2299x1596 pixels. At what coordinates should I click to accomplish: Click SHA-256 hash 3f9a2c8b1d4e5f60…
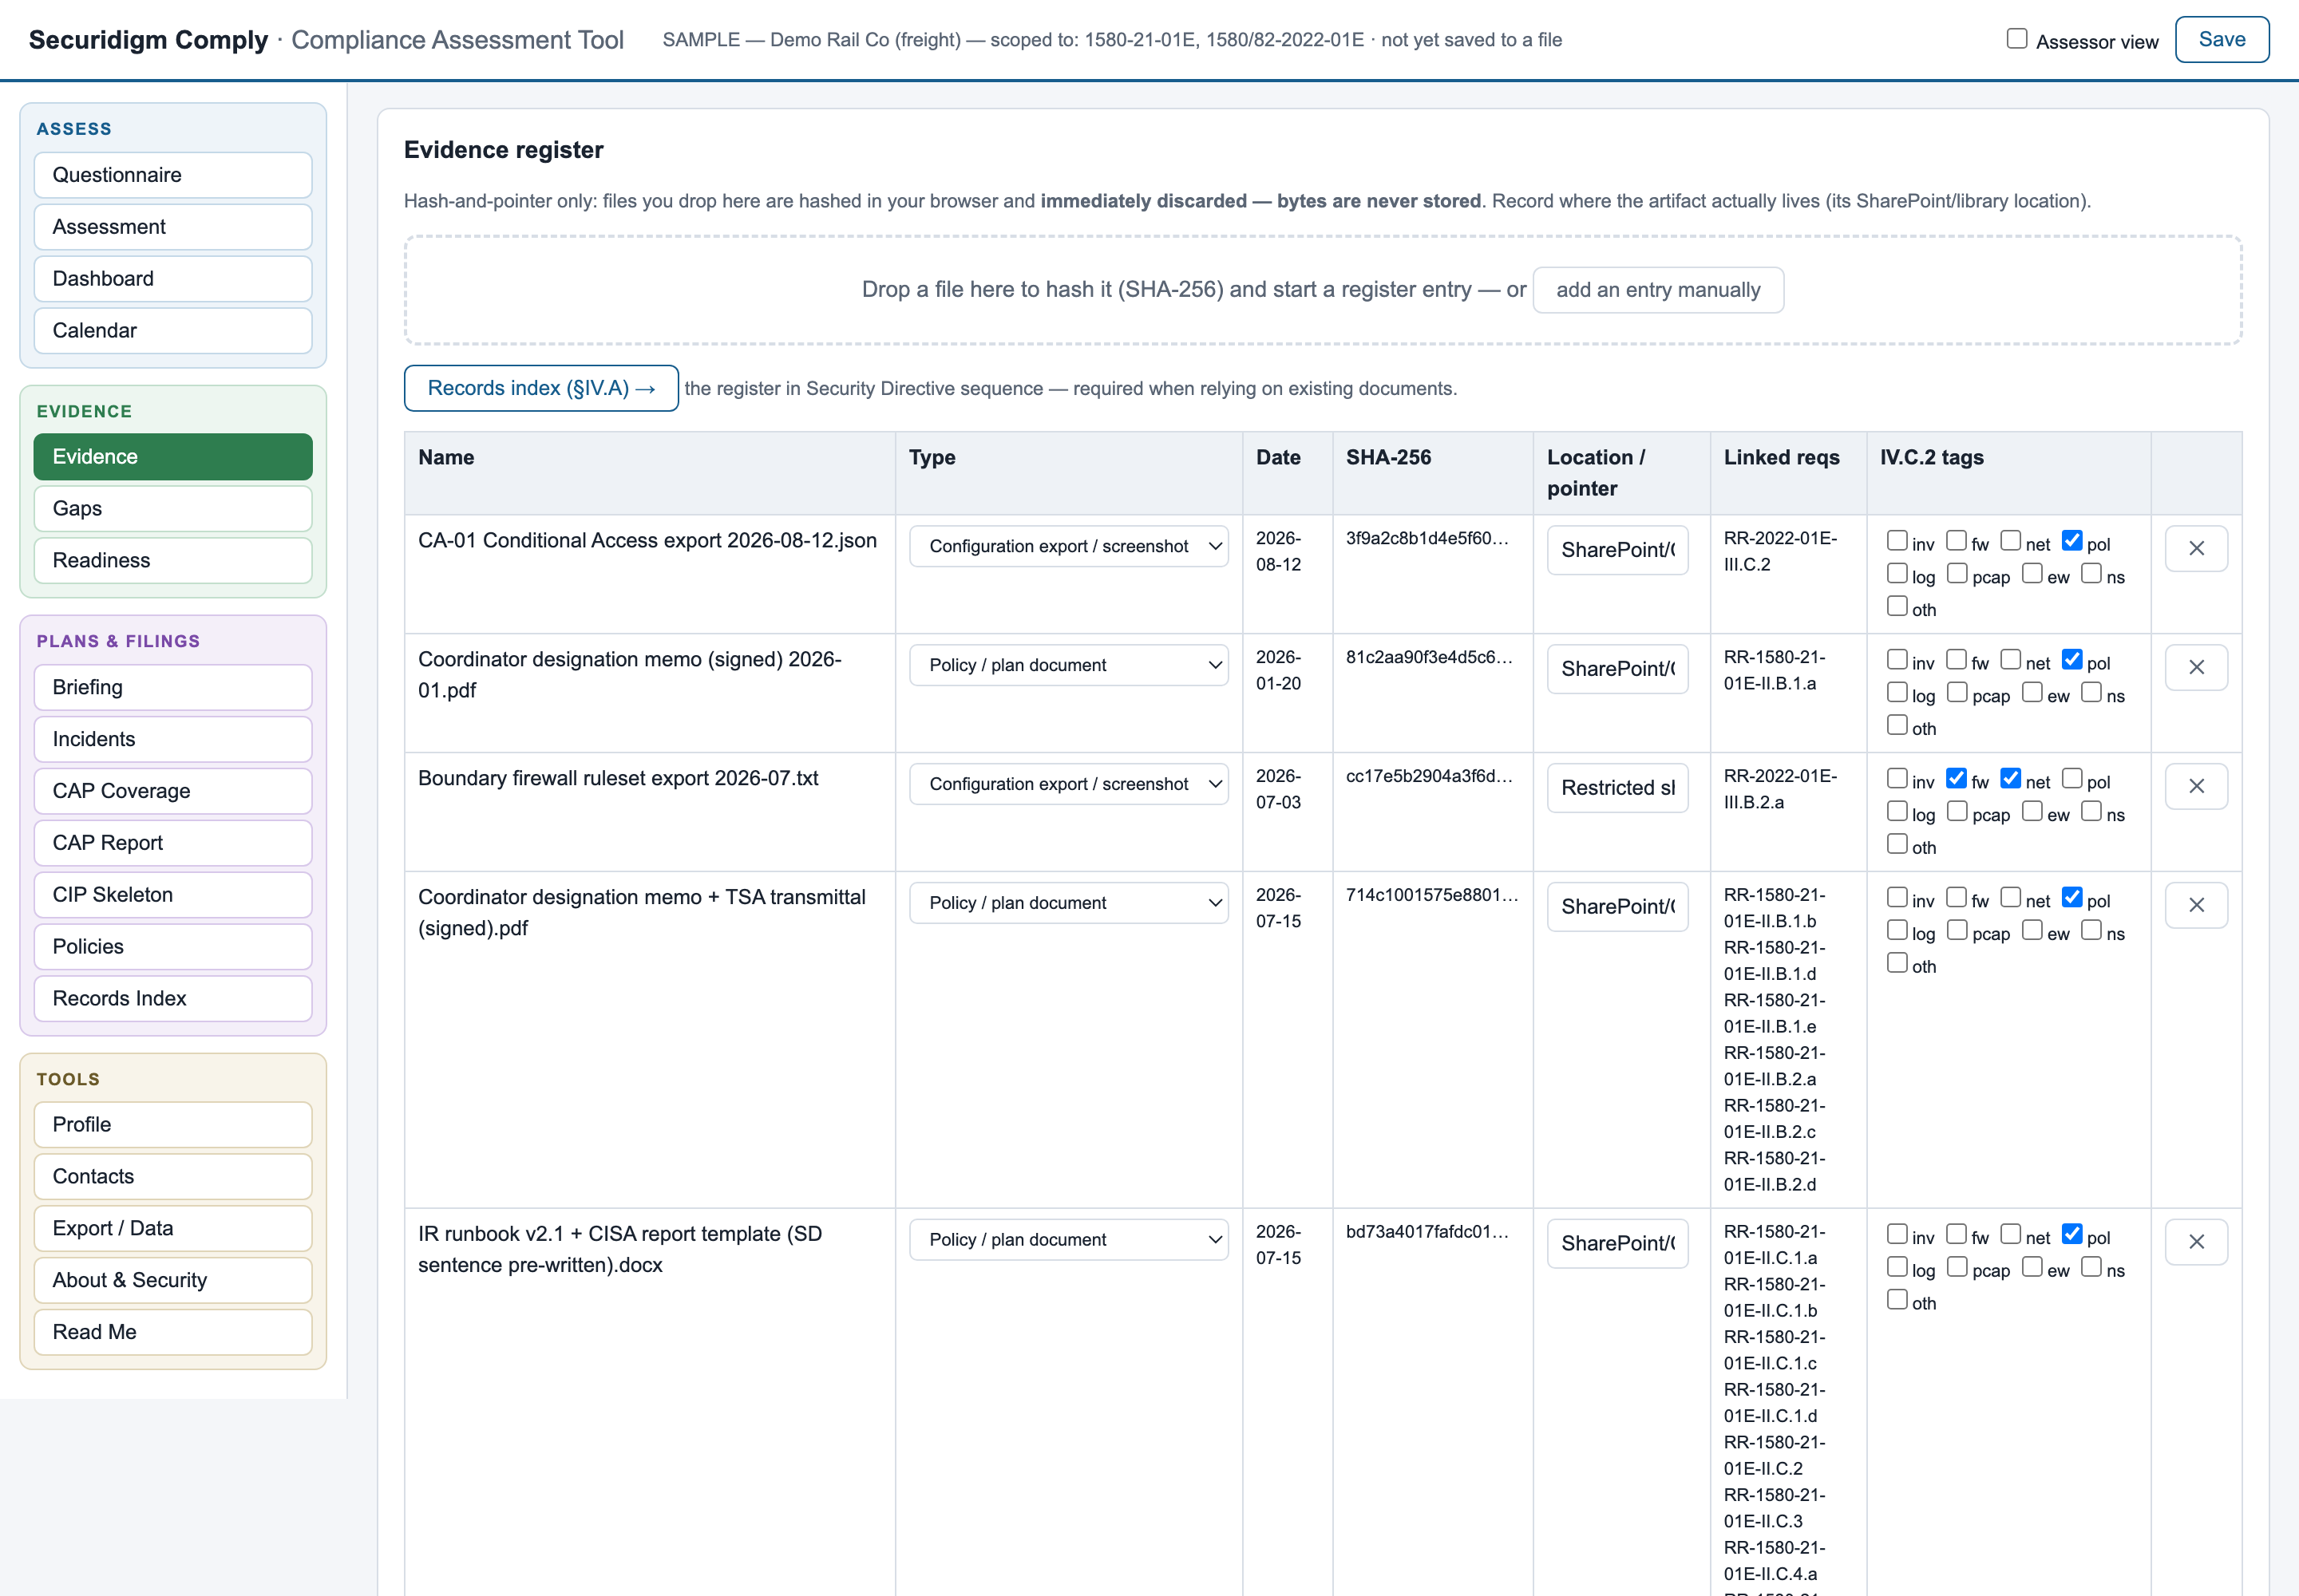[x=1427, y=539]
